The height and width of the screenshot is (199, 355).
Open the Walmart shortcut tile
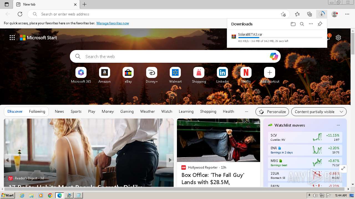175,75
